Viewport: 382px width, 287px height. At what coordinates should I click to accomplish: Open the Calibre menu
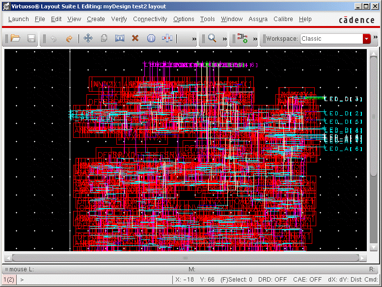(x=283, y=19)
